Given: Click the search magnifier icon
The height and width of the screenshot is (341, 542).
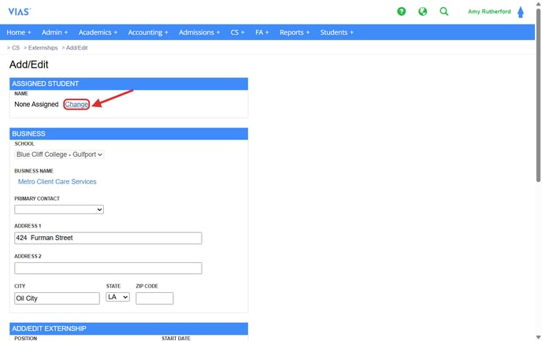Looking at the screenshot, I should [444, 12].
